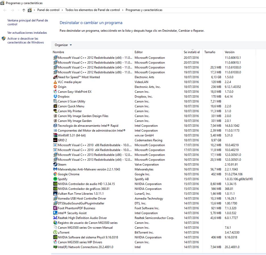Click the Dropbox icon in the list

pyautogui.click(x=55, y=97)
